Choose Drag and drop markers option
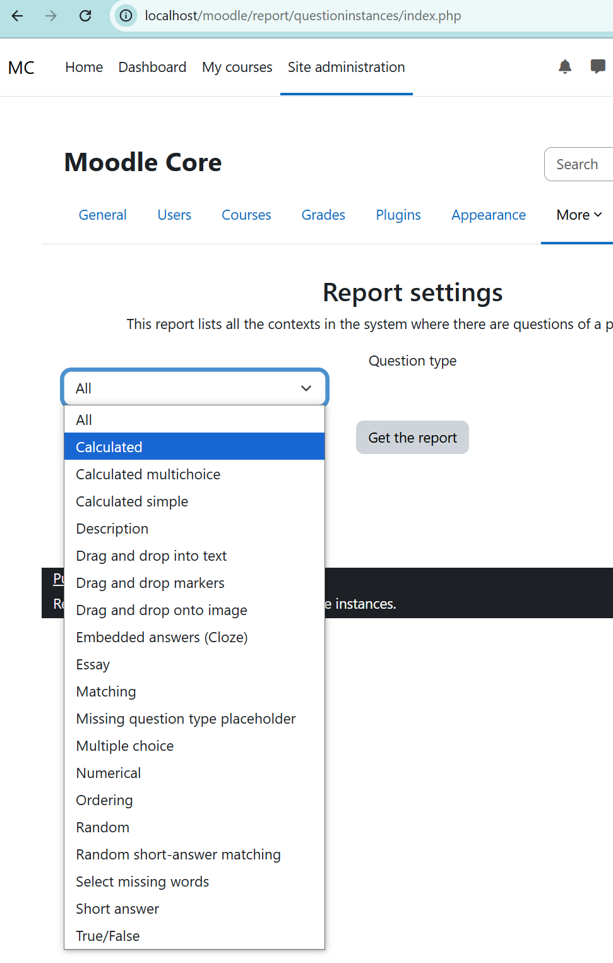The image size is (613, 963). point(194,582)
